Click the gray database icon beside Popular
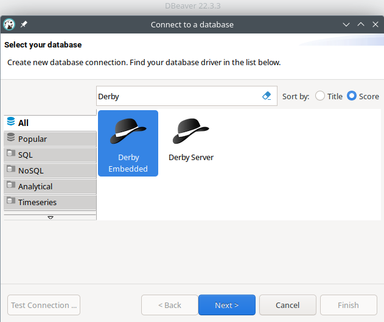 click(11, 138)
